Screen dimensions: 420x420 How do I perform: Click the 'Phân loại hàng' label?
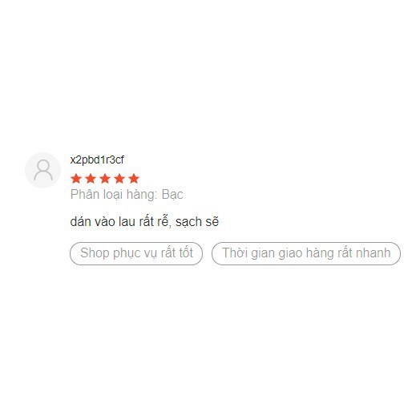pos(114,195)
